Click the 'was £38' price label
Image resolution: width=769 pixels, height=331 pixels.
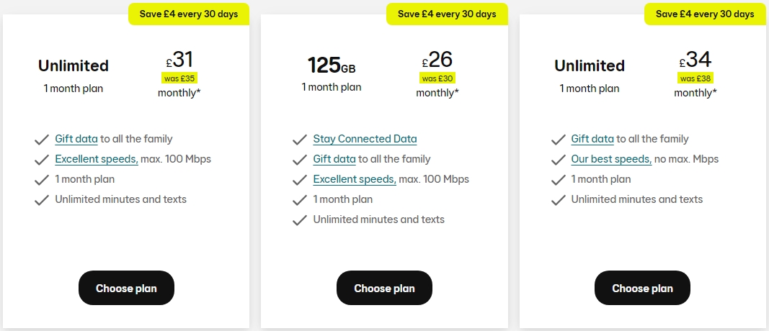[695, 78]
